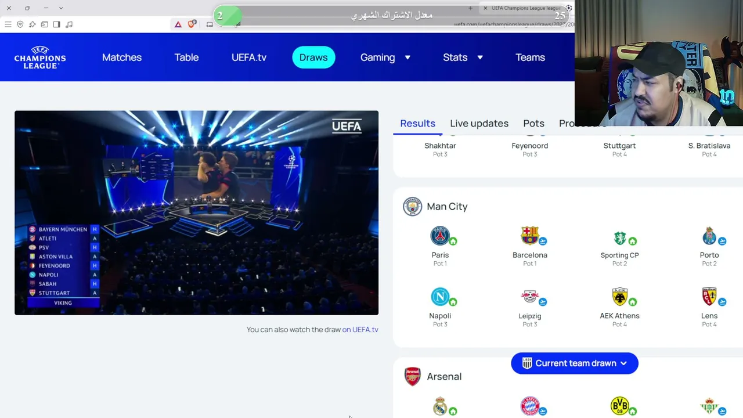743x418 pixels.
Task: Click the blue away plane icon beside Barcelona
Action: (543, 241)
